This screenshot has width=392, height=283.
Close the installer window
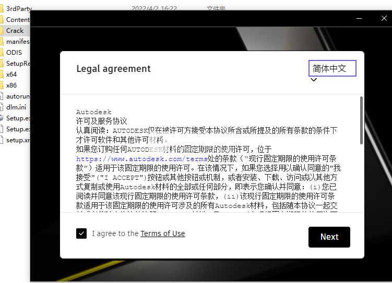click(384, 18)
